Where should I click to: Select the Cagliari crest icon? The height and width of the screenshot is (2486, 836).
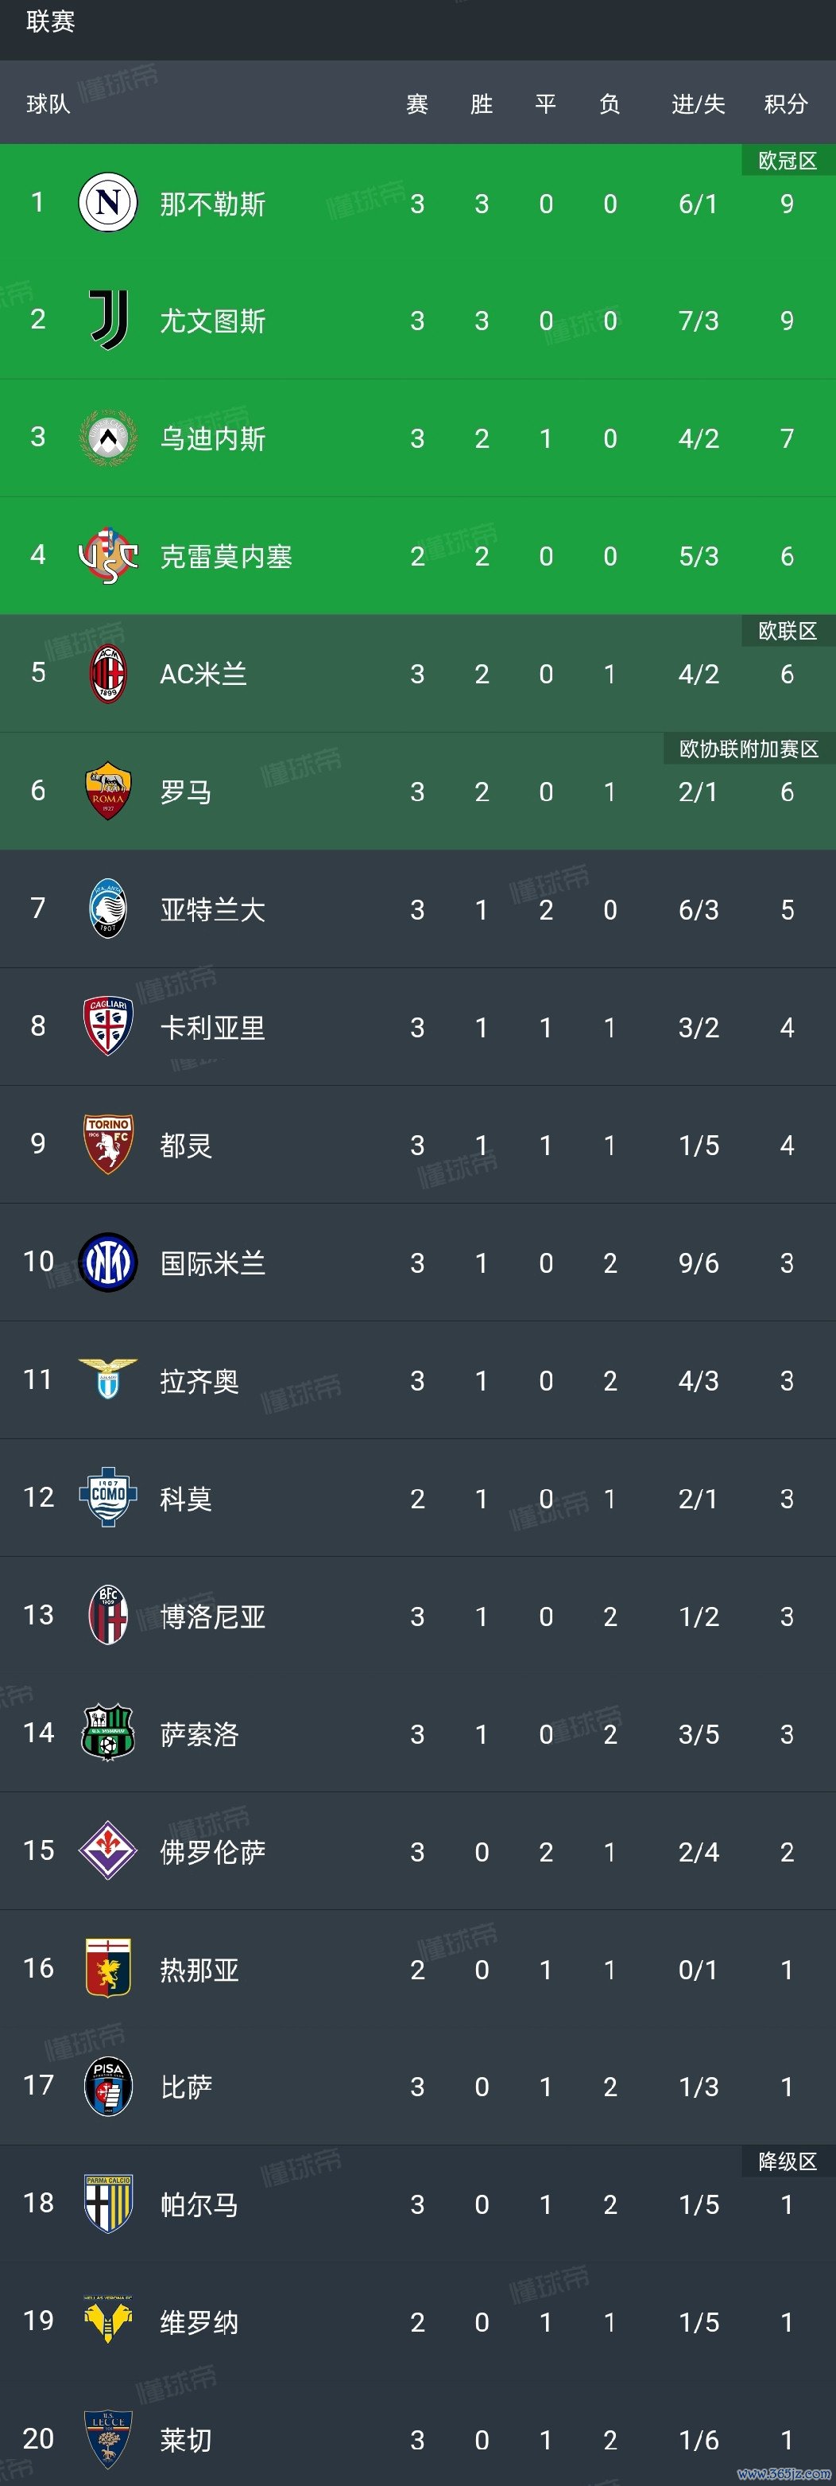108,1027
